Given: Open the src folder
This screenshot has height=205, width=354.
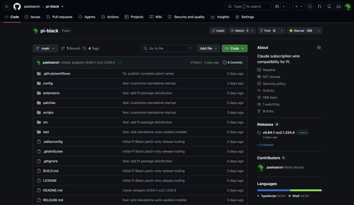Looking at the screenshot, I should pos(45,122).
